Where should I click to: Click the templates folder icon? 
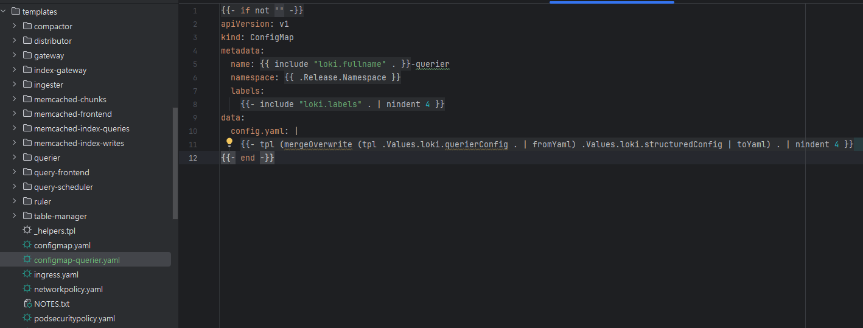16,12
